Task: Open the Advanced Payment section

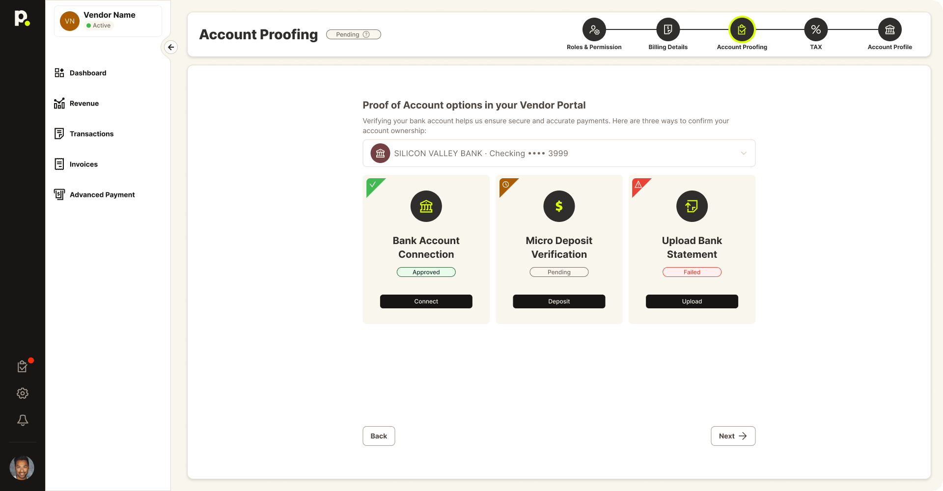Action: (x=102, y=195)
